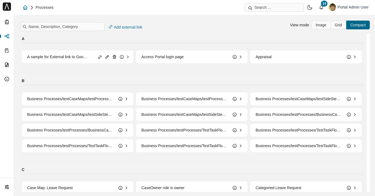This screenshot has height=196, width=375.
Task: Open the info icon in the left sidebar
Action: click(x=7, y=79)
